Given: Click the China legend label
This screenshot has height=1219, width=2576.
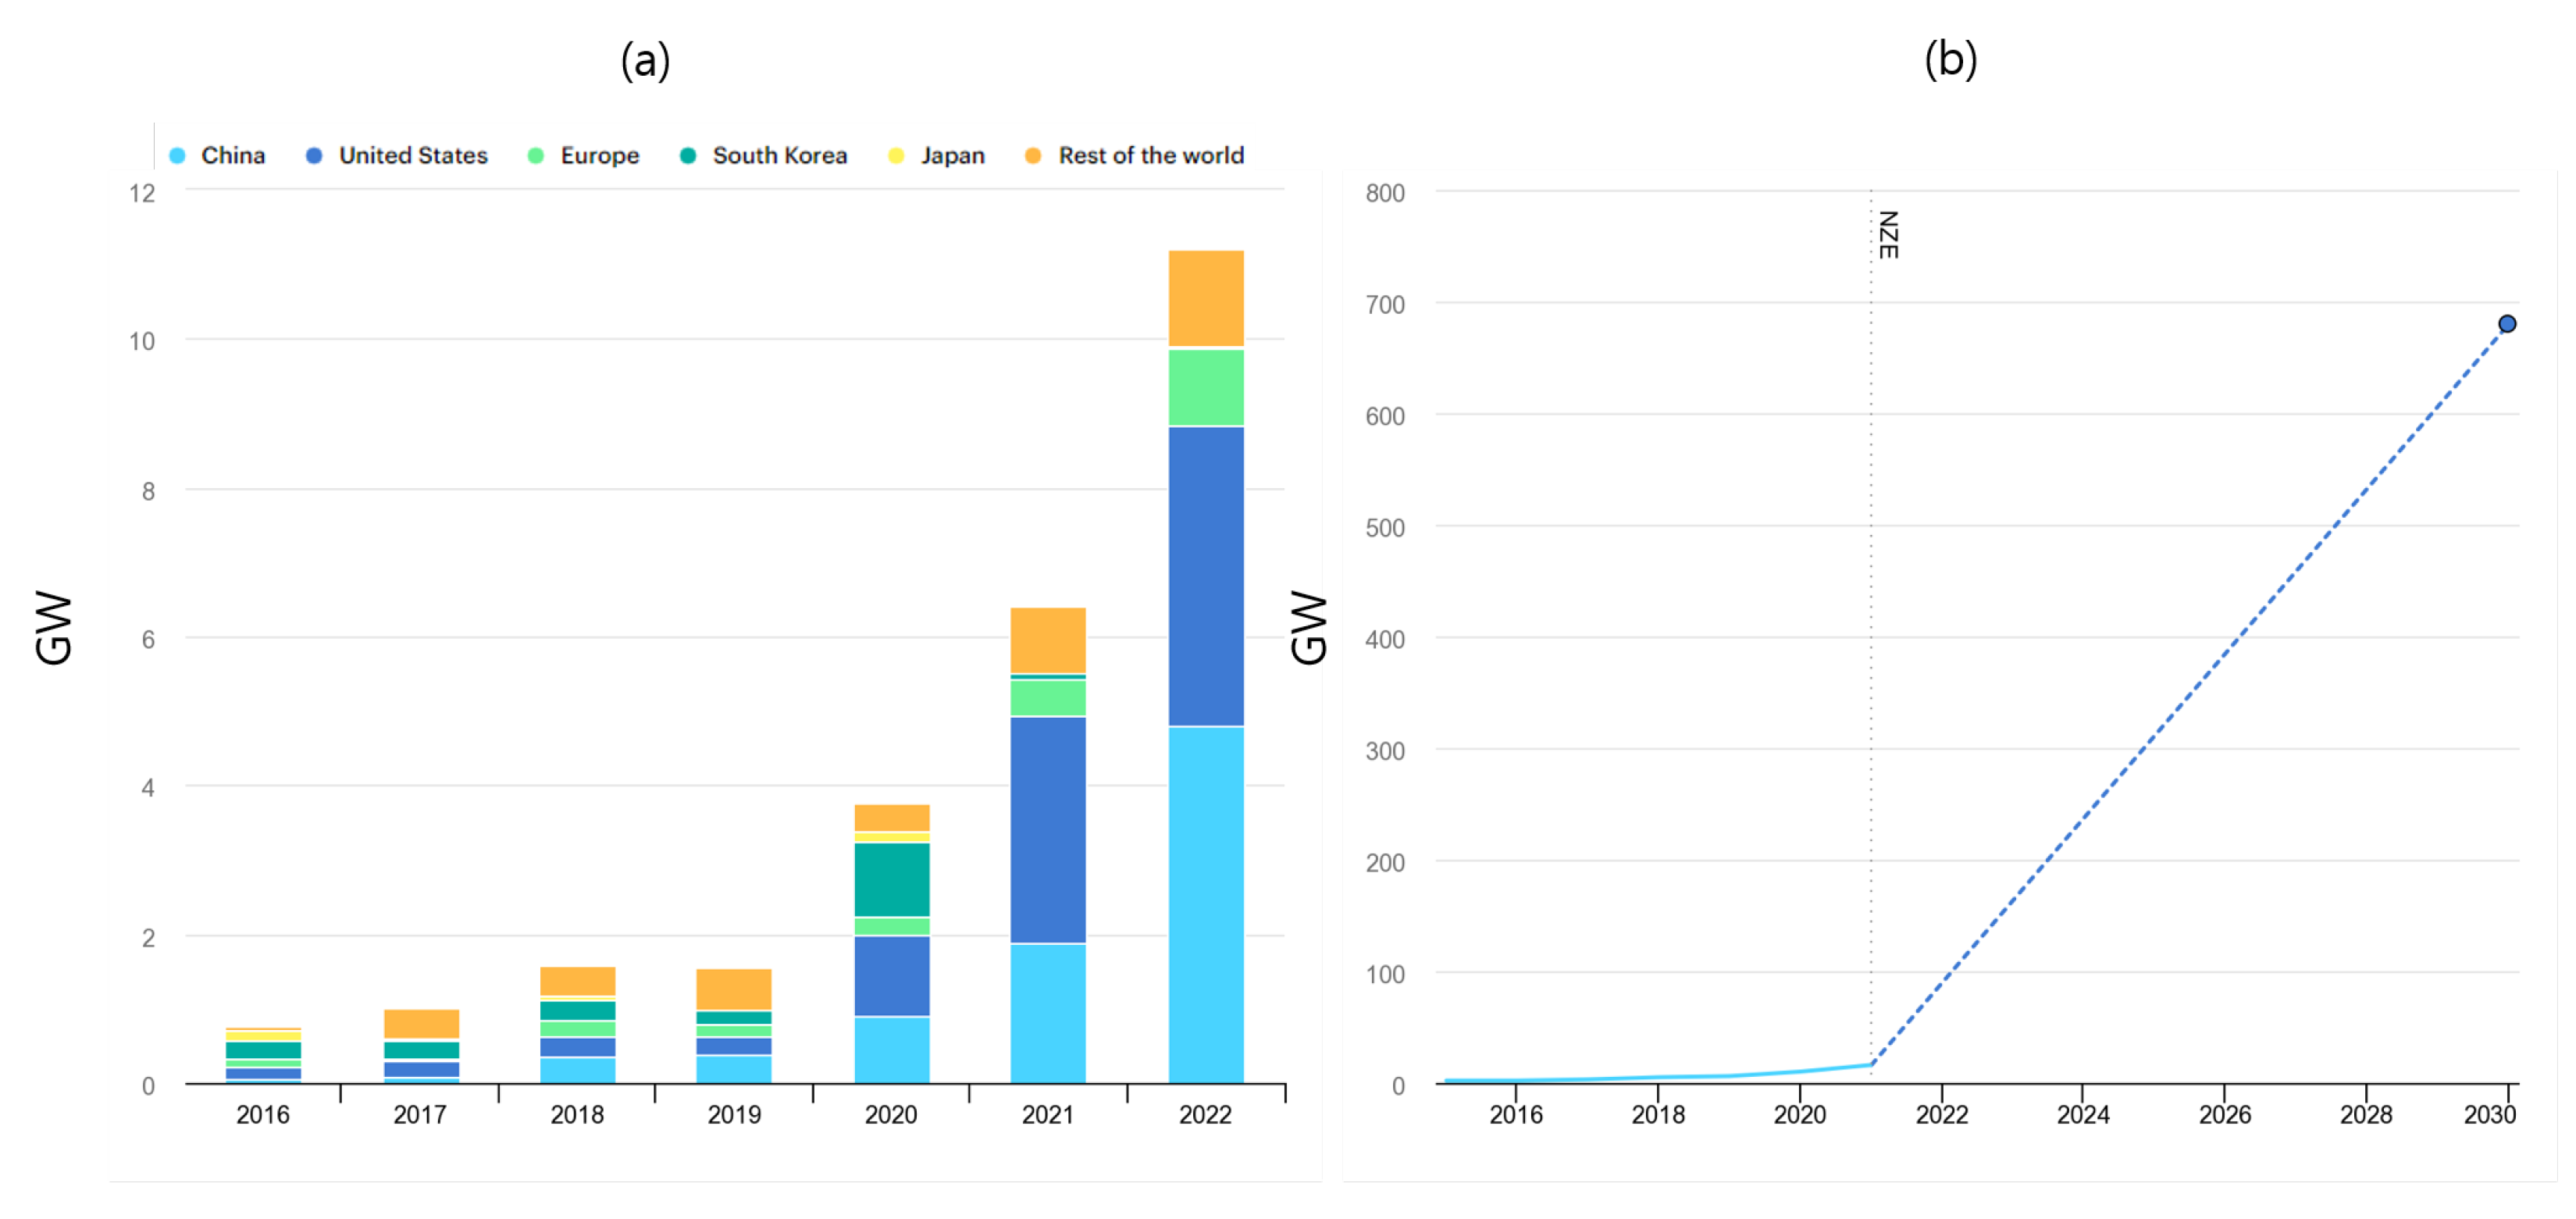Looking at the screenshot, I should point(233,156).
